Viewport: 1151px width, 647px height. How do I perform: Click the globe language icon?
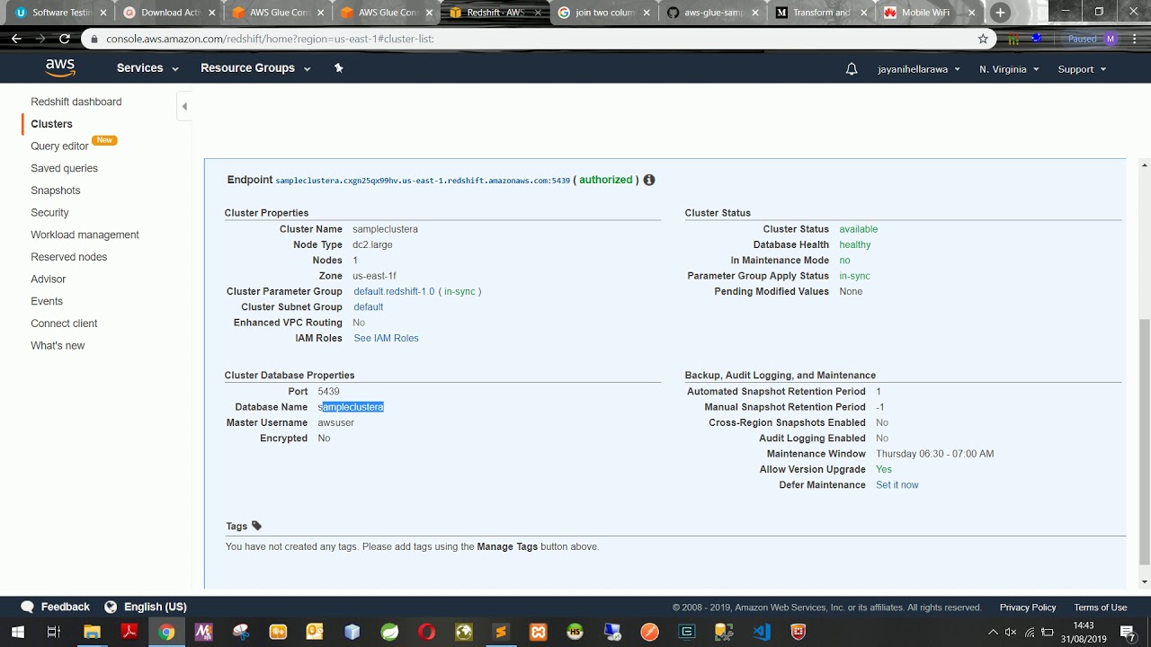pyautogui.click(x=111, y=607)
